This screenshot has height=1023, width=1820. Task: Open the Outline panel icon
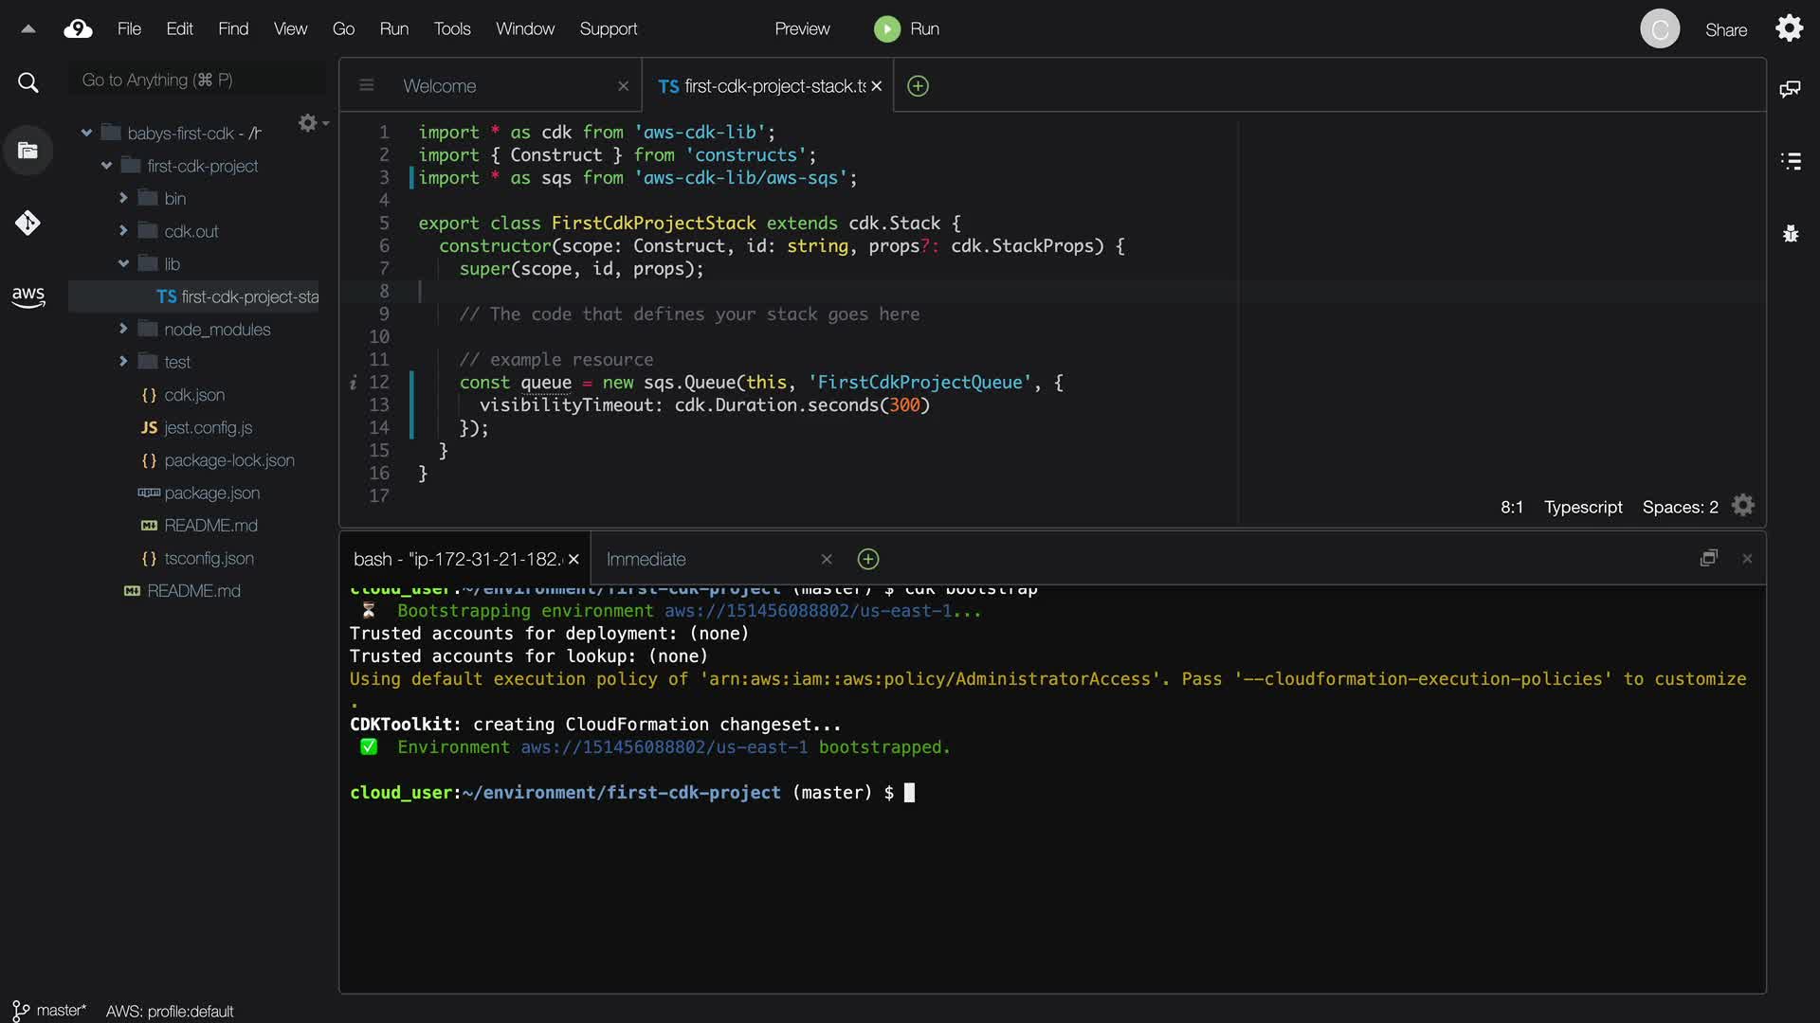coord(1790,161)
